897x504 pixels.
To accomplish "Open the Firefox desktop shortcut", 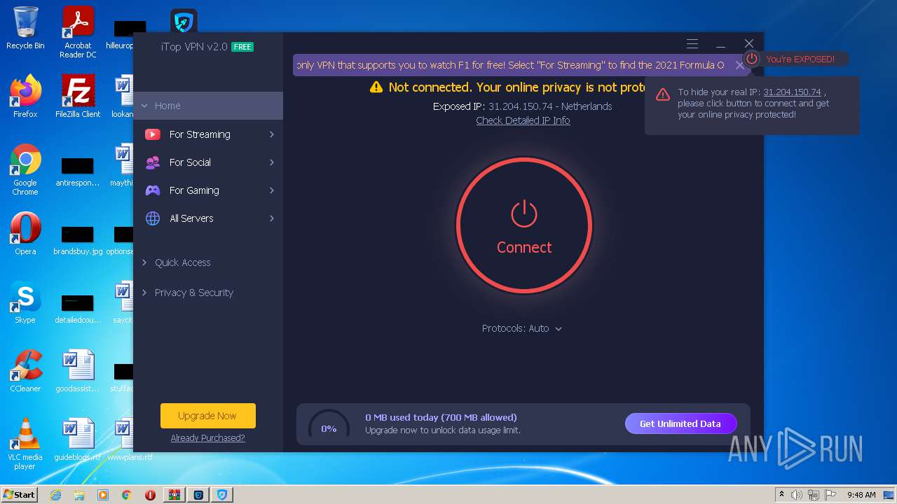I will 25,96.
